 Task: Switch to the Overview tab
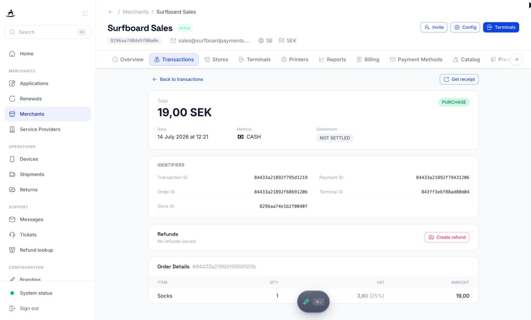click(128, 60)
